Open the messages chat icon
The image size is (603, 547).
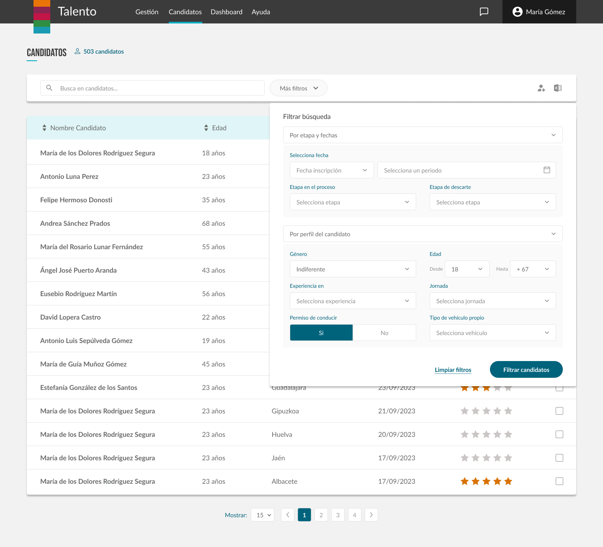pyautogui.click(x=484, y=12)
